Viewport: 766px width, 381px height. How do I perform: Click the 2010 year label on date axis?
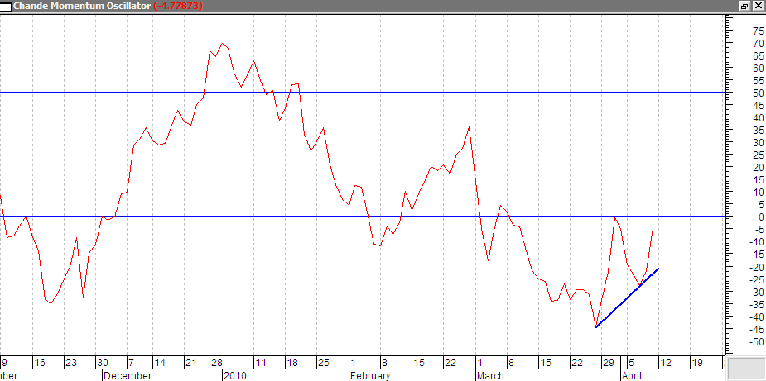click(234, 376)
